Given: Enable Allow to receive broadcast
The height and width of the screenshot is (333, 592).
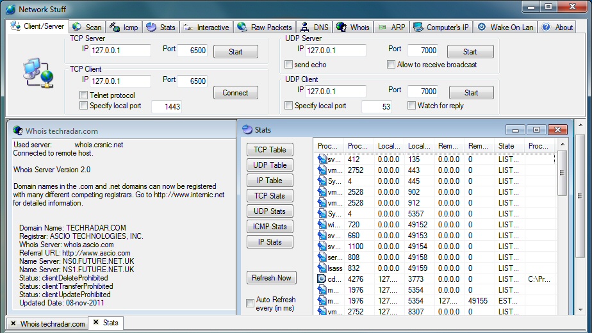Looking at the screenshot, I should 391,65.
